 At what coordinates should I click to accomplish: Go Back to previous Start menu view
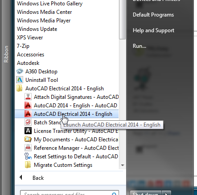point(38,178)
